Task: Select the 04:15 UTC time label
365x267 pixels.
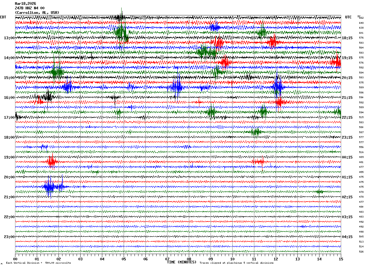Action: (x=348, y=237)
